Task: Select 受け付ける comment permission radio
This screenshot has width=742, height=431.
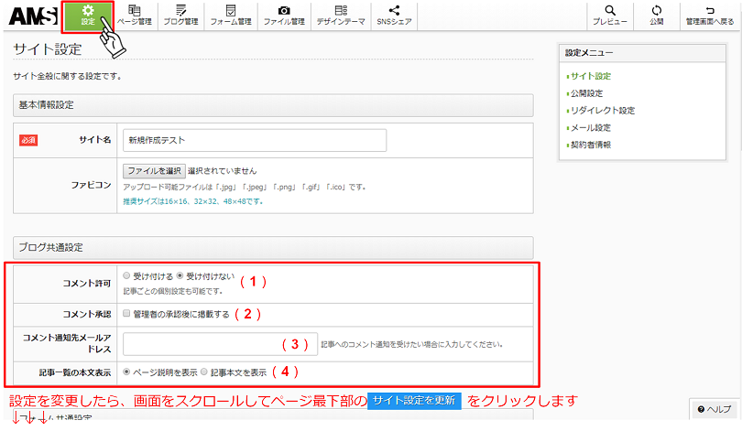Action: point(126,275)
